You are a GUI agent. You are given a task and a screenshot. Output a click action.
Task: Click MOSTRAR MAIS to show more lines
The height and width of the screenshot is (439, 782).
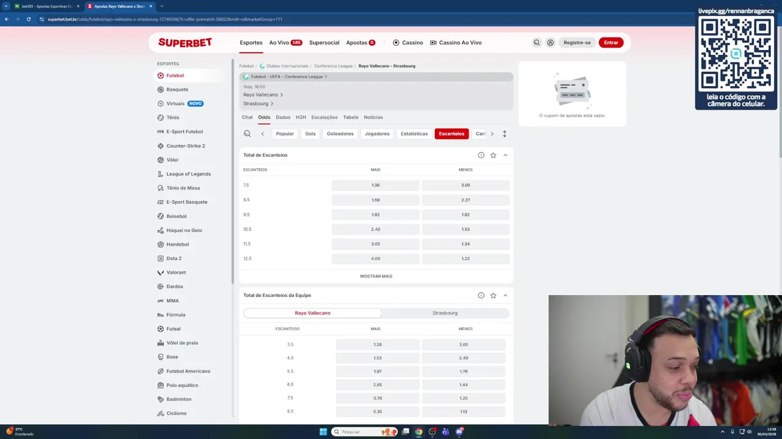(376, 276)
